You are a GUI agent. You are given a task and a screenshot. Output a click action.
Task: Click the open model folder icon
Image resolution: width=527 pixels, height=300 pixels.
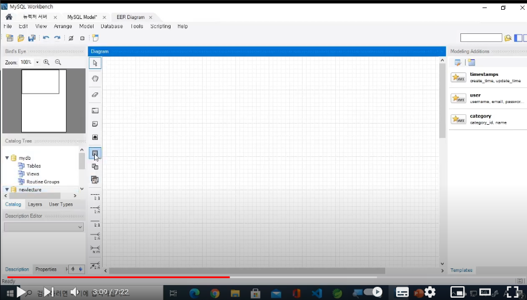tap(21, 38)
